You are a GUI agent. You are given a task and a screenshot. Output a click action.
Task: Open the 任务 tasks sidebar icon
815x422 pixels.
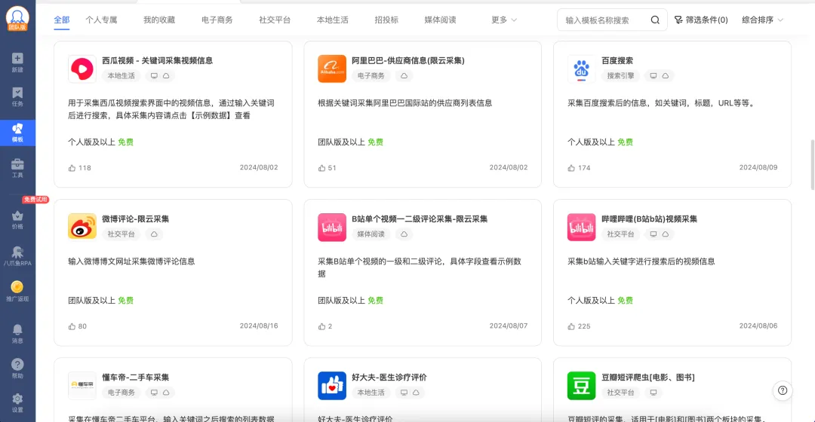pyautogui.click(x=17, y=96)
